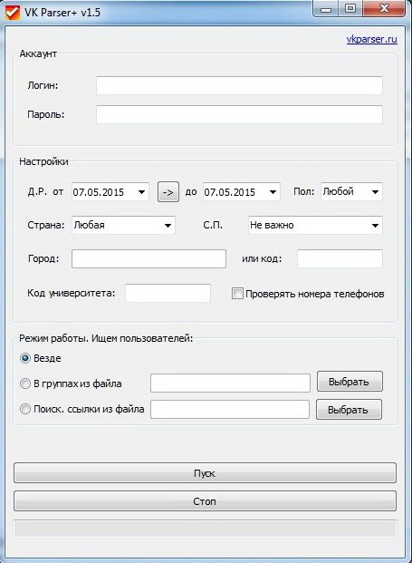Image resolution: width=412 pixels, height=563 pixels.
Task: Select the 'В группах из файла' radio option
Action: click(25, 383)
